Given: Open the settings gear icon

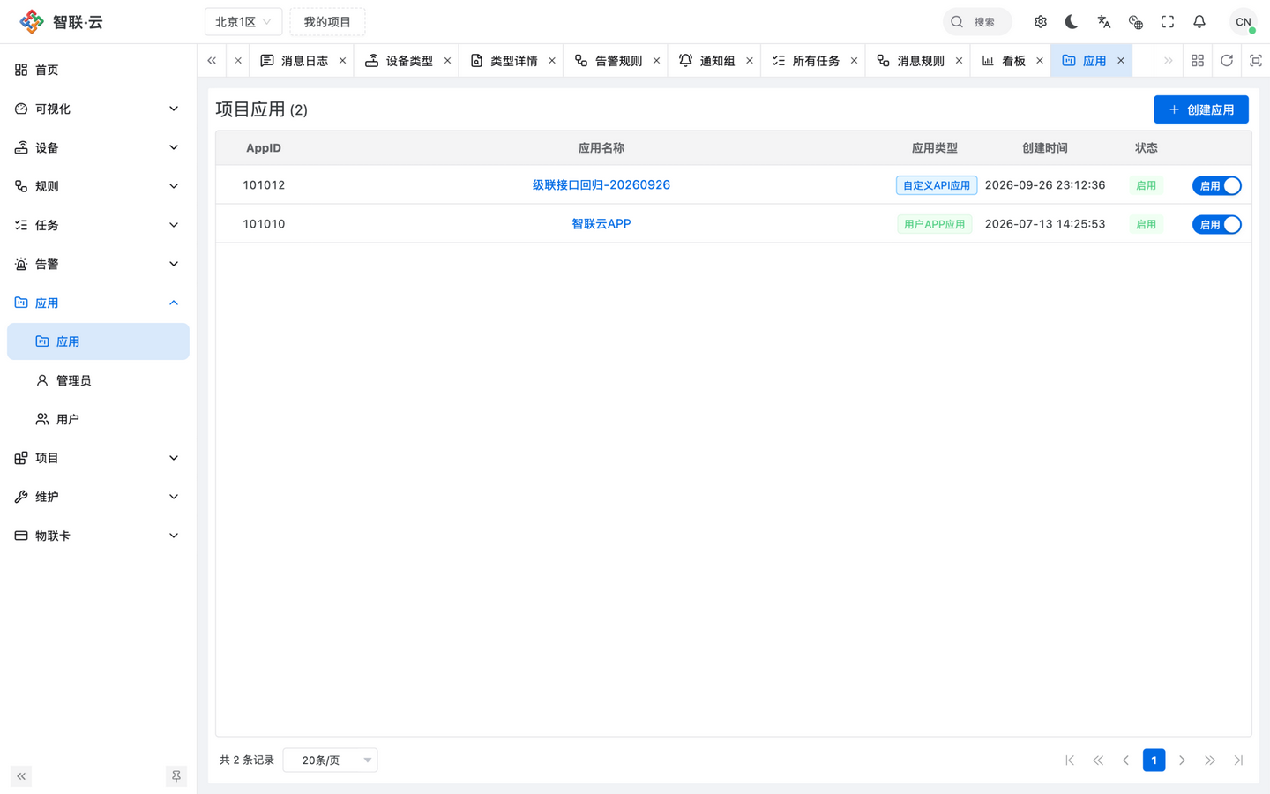Looking at the screenshot, I should pyautogui.click(x=1041, y=22).
